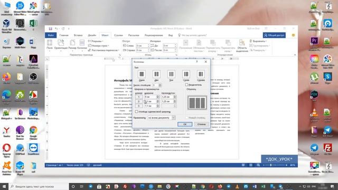
Task: Click the Число столбцов number field
Action: coord(155,85)
